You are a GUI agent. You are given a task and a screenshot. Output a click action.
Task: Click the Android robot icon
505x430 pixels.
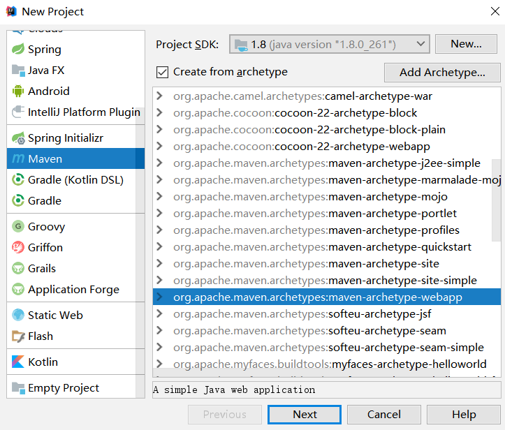(x=18, y=91)
